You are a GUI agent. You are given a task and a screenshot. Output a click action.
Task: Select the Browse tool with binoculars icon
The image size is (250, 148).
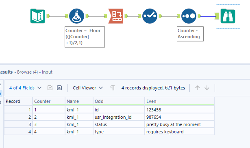coord(228,16)
